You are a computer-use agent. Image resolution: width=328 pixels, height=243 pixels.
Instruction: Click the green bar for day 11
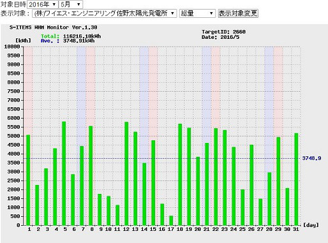pos(117,215)
